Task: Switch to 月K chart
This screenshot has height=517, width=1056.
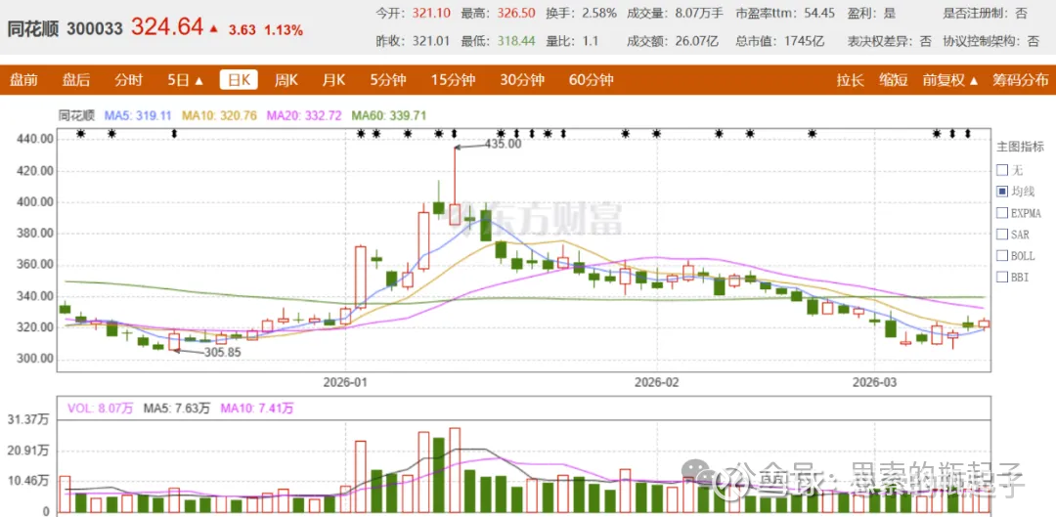Action: [x=333, y=81]
